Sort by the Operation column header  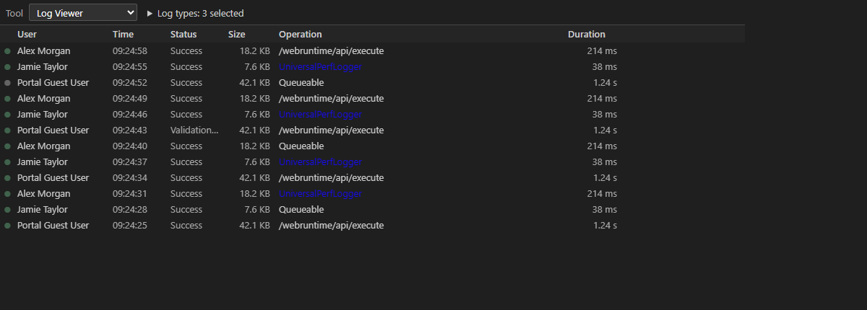point(301,34)
